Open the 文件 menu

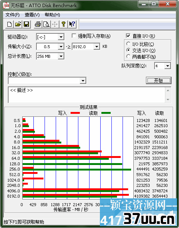(12, 15)
